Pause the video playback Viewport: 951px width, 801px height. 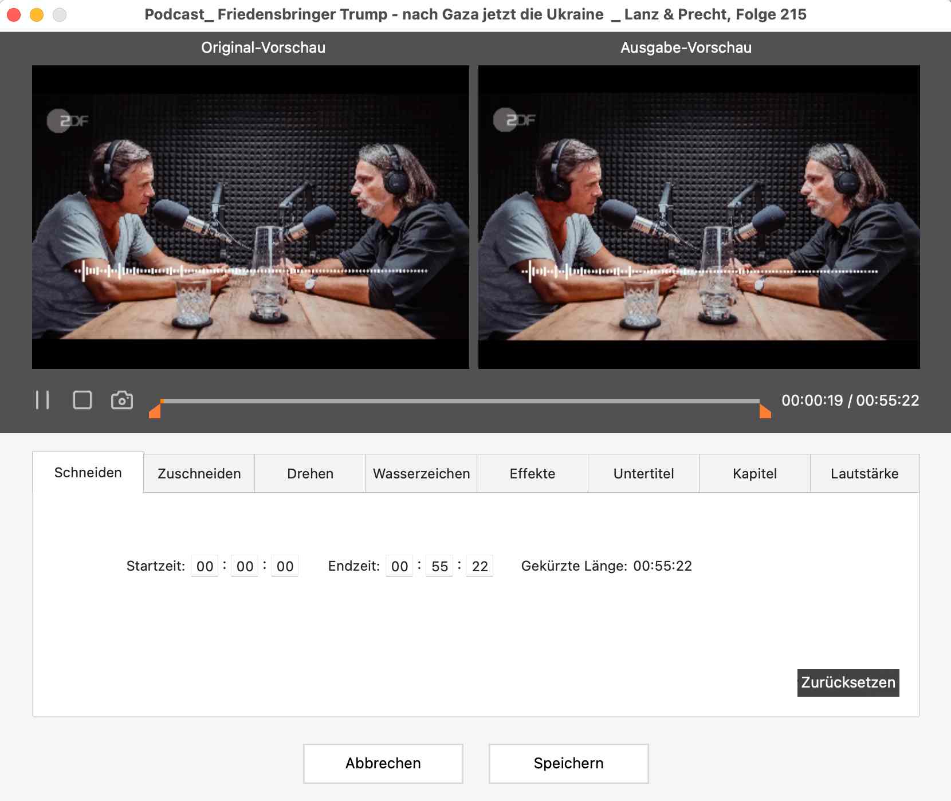[42, 400]
